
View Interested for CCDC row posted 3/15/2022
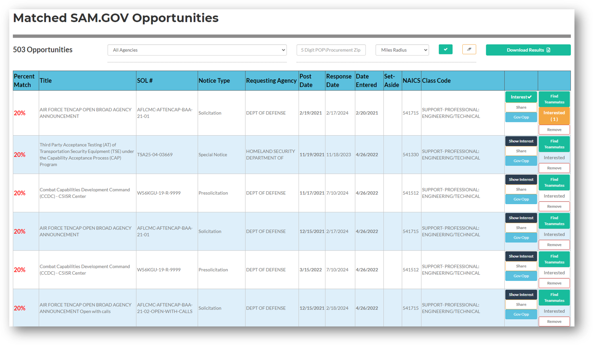point(554,273)
